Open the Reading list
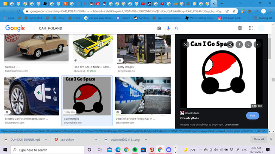This screenshot has height=154, width=275. [x=263, y=18]
